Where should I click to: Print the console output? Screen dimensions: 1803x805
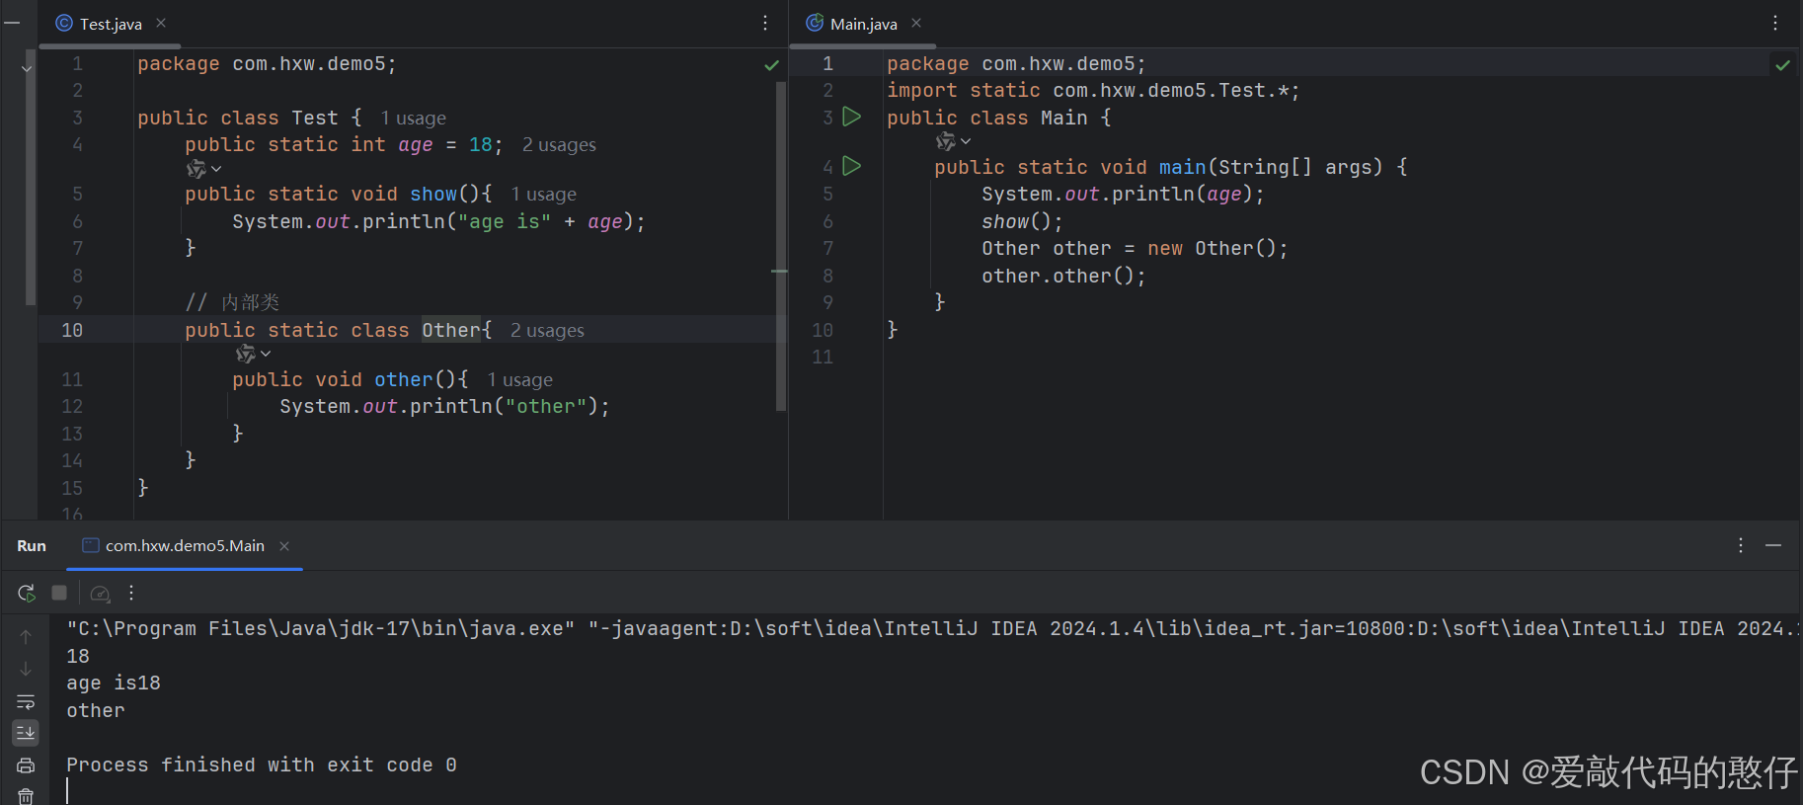[x=26, y=765]
